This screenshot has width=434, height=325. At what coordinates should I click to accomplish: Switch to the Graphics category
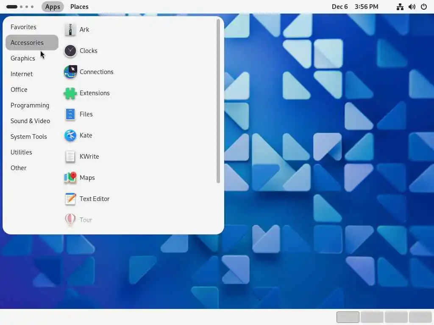tap(32, 58)
